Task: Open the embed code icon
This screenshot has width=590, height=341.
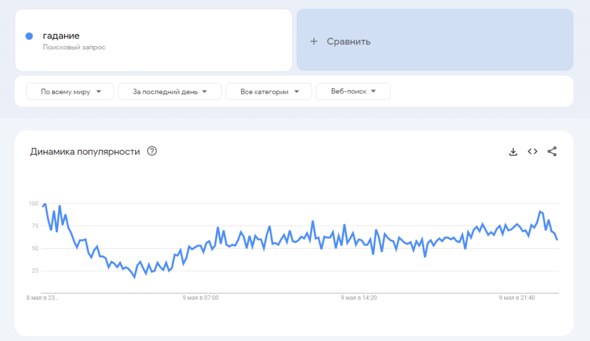Action: click(532, 151)
